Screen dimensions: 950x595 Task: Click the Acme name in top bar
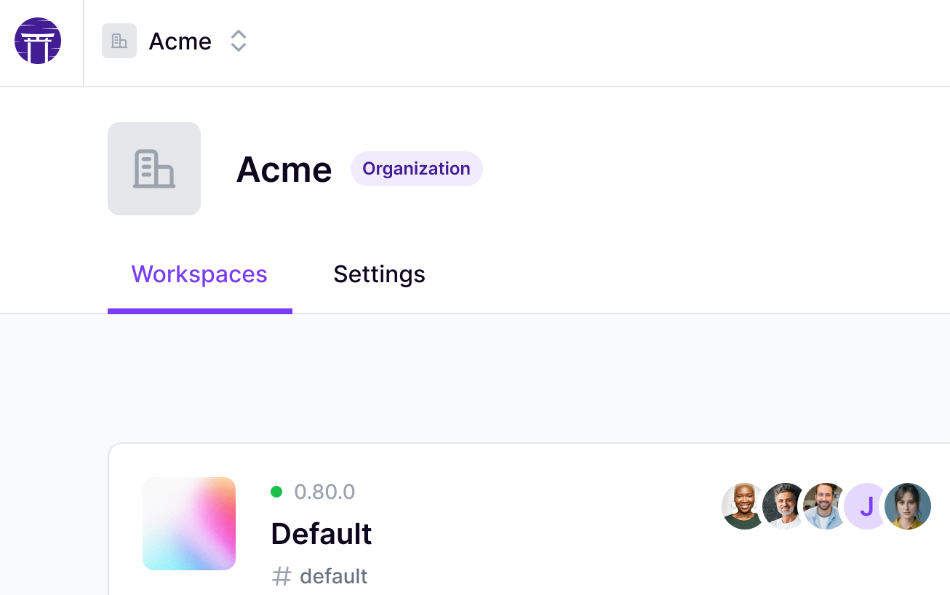(180, 41)
